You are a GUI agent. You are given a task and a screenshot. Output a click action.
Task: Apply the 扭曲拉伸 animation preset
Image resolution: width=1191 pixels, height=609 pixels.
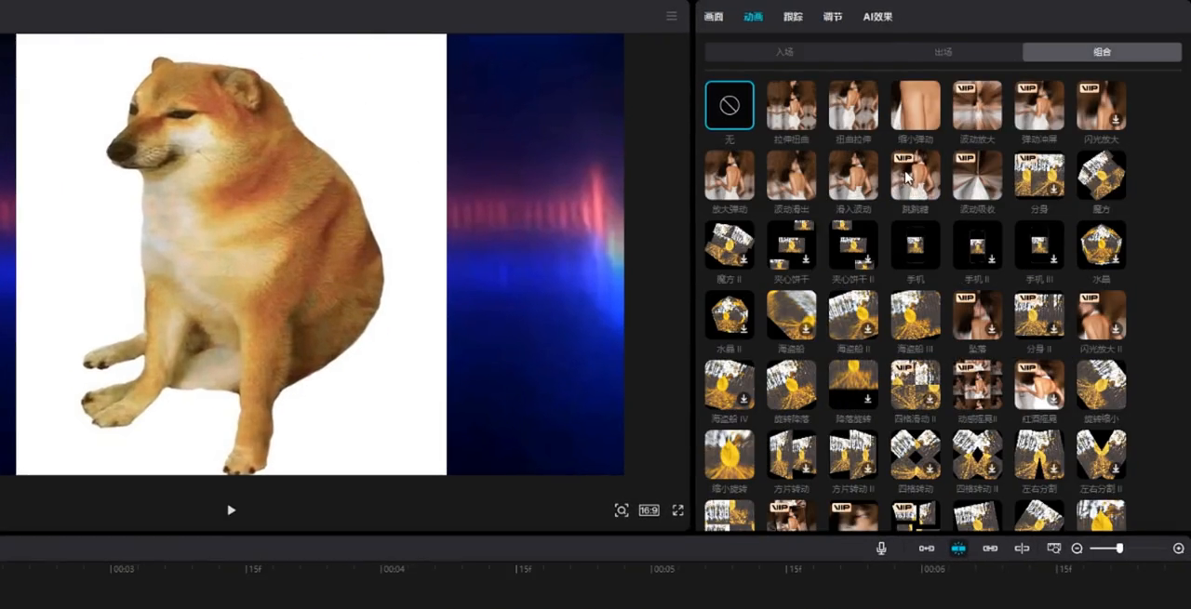tap(853, 105)
